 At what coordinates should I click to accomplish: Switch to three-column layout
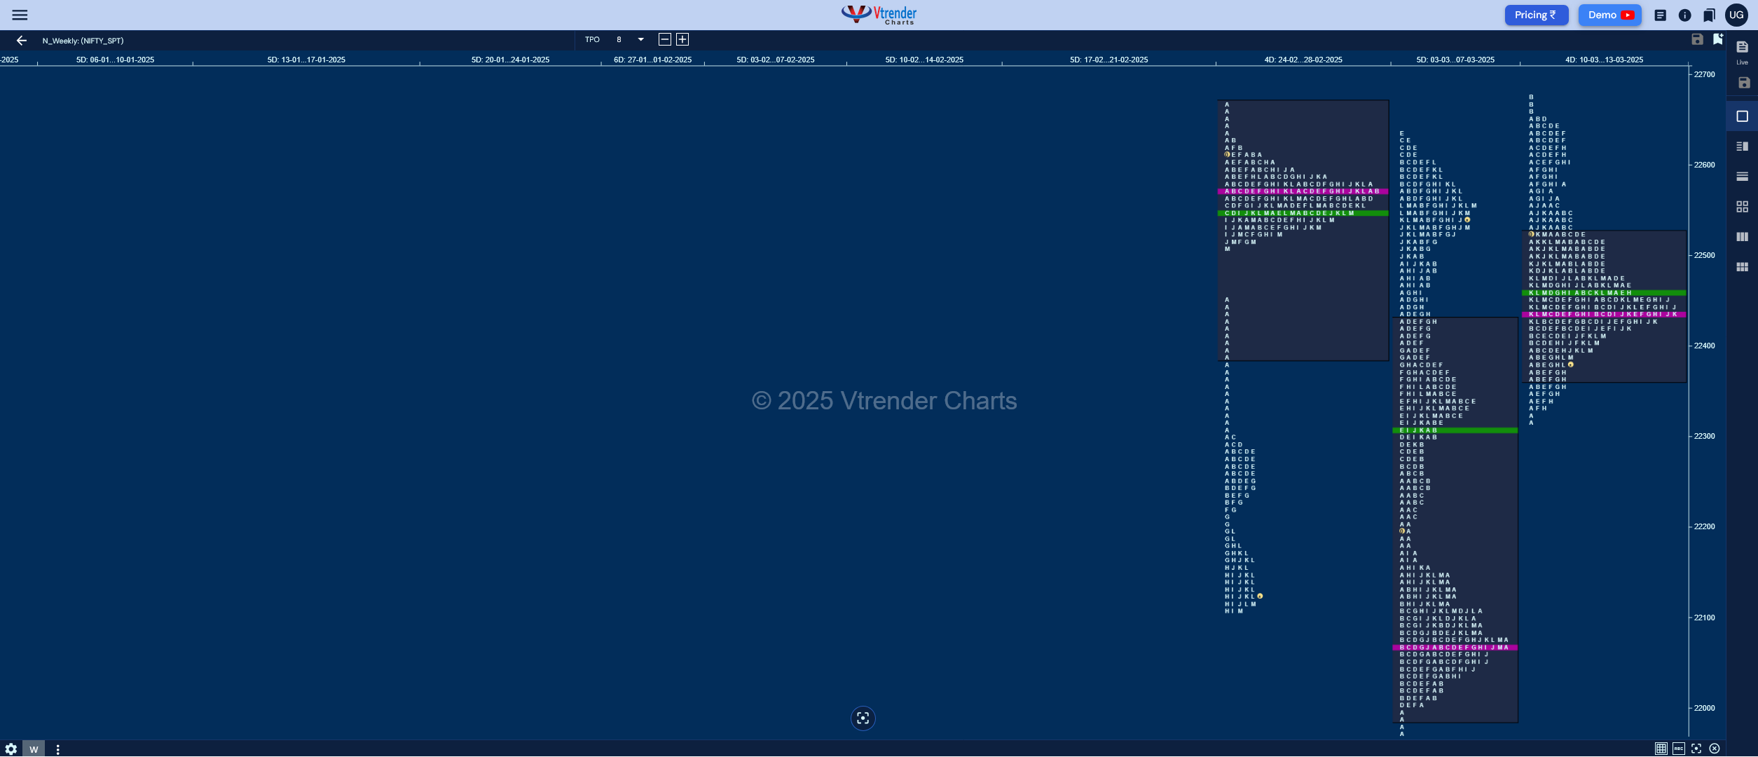[1742, 237]
